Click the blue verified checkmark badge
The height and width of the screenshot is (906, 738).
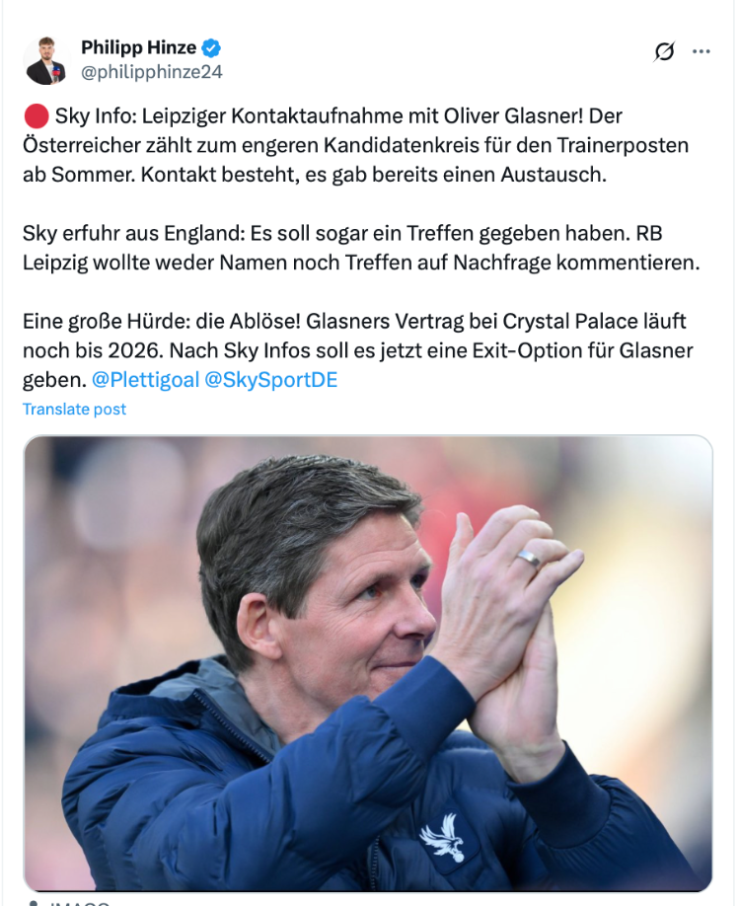pyautogui.click(x=211, y=48)
